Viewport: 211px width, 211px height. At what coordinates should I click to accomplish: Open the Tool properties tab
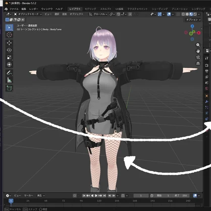(207, 58)
